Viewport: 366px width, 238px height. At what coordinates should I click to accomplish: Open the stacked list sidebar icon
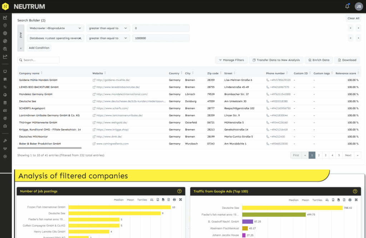[5, 79]
